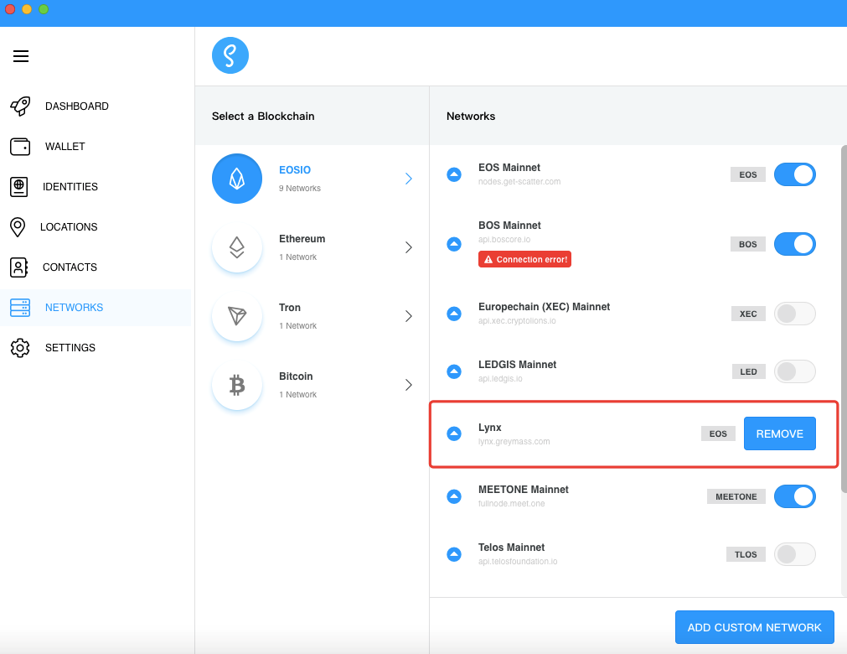The image size is (847, 654).
Task: Click the Connection error! badge
Action: [x=524, y=259]
